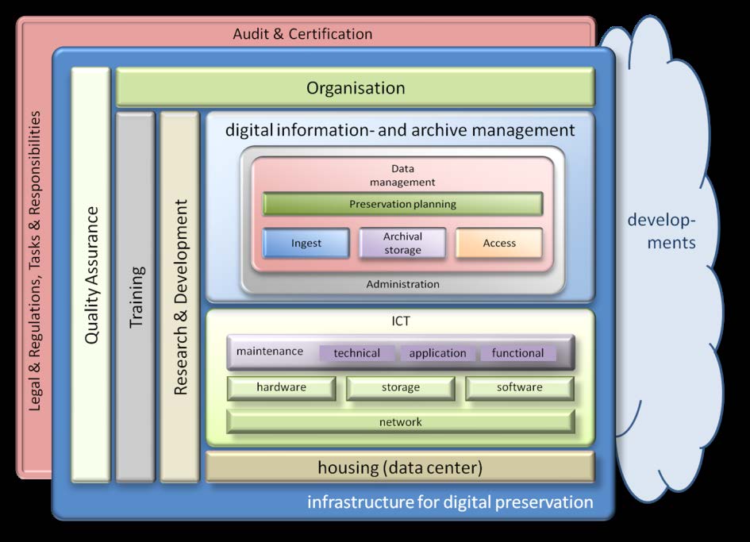The height and width of the screenshot is (542, 750).
Task: Select the hardware box
Action: pos(281,388)
